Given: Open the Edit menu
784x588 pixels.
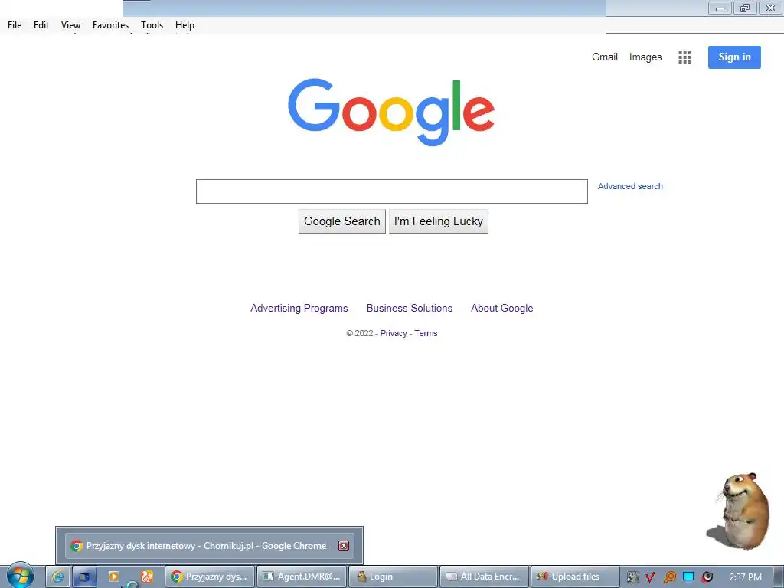Looking at the screenshot, I should point(41,25).
